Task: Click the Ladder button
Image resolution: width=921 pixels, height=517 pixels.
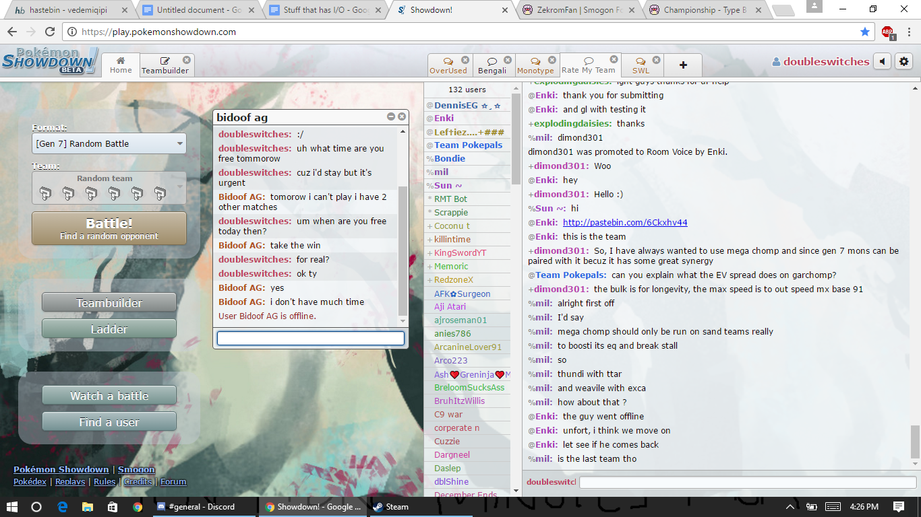Action: point(109,329)
